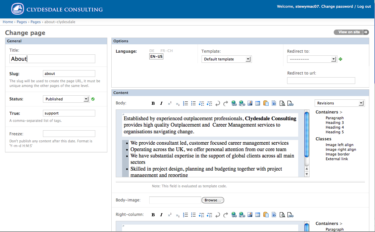The height and width of the screenshot is (232, 375).
Task: Apply Paragraph container in Body sidebar
Action: coord(335,118)
